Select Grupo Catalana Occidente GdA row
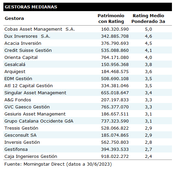The image size is (176, 170). tap(87, 121)
